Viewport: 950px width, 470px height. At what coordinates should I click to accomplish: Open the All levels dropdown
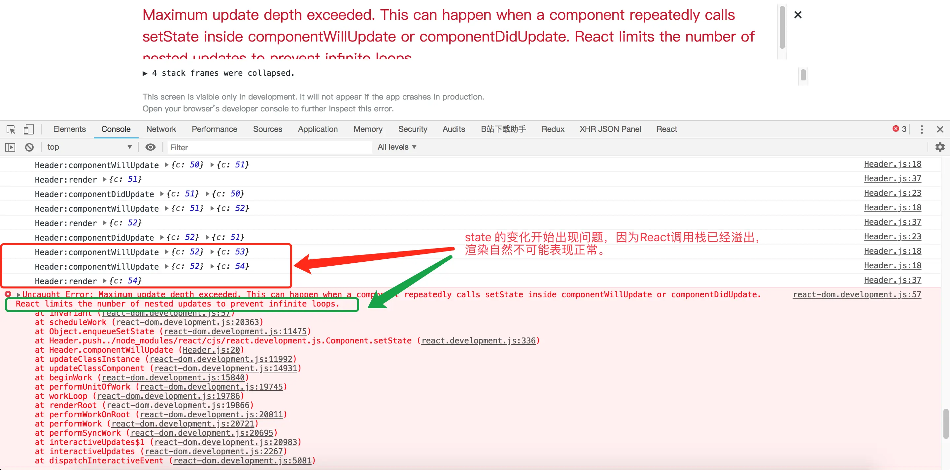[397, 147]
